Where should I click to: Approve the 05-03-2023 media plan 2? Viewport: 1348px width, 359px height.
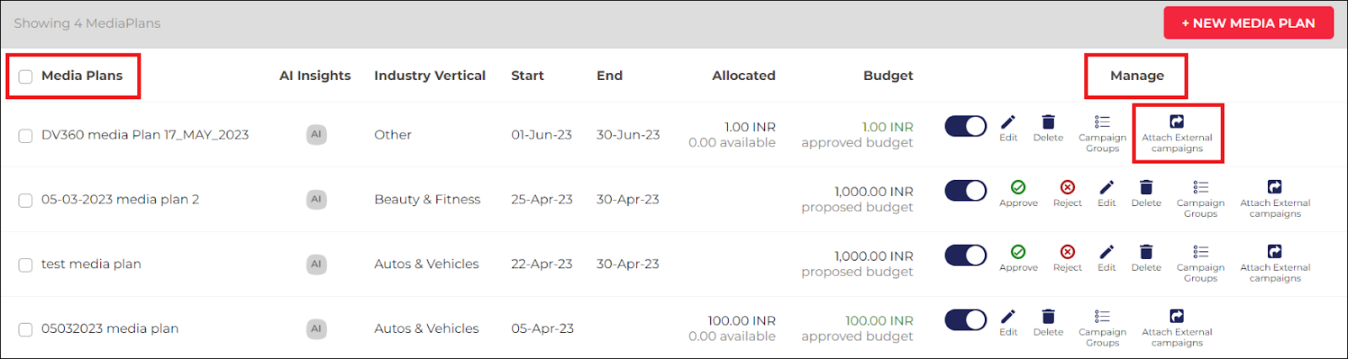[1018, 193]
